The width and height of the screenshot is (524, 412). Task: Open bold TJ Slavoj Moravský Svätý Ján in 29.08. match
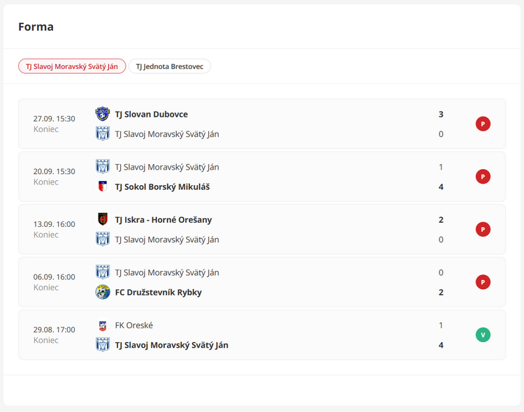click(172, 345)
